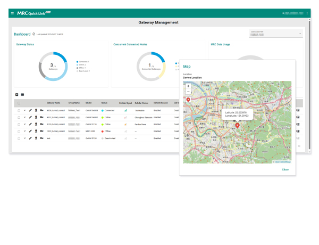Viewport: 319px width, 245px height.
Task: Select all gateways with header checkbox
Action: click(19, 103)
